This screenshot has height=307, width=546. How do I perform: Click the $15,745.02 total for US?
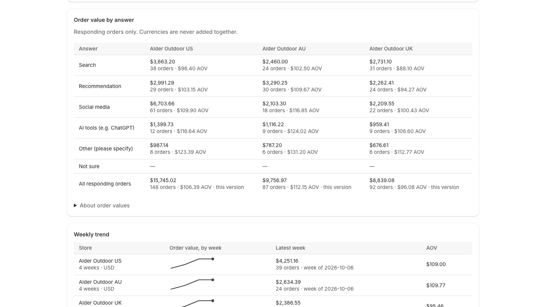[163, 180]
